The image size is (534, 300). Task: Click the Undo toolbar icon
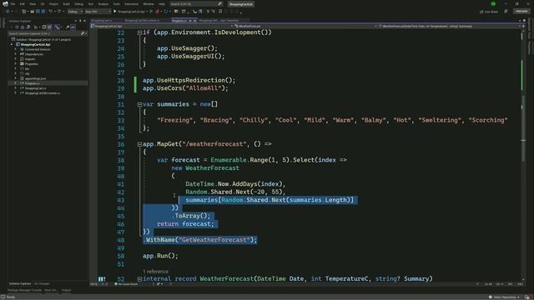click(x=50, y=12)
